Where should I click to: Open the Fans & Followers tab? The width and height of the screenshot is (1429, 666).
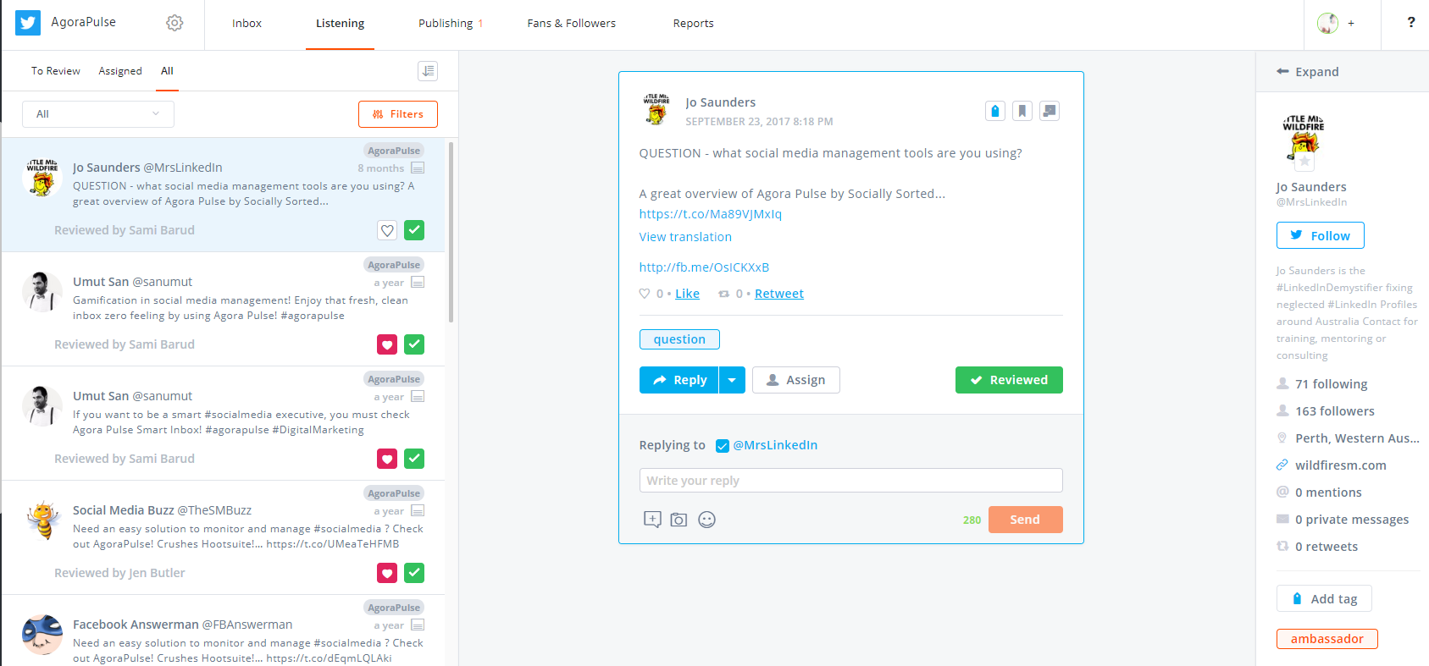pos(571,24)
